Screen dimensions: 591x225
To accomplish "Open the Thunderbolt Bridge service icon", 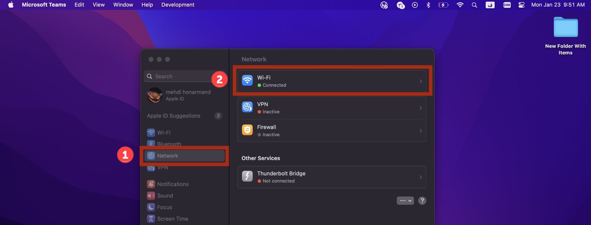I will click(x=247, y=176).
